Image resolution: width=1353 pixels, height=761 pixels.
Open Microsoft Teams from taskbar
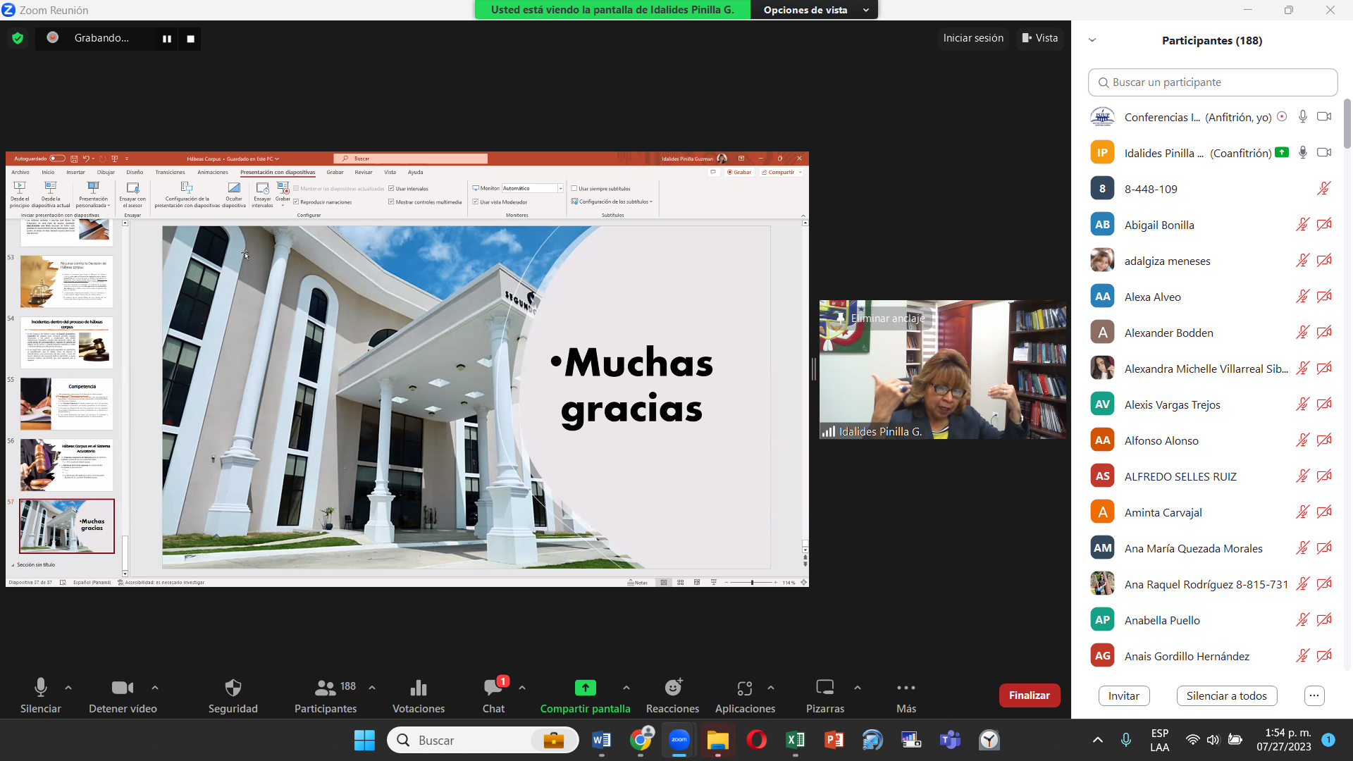(x=950, y=740)
